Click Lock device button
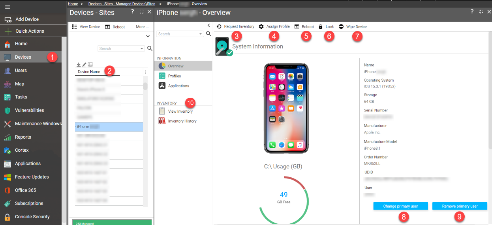The image size is (492, 225). (326, 27)
